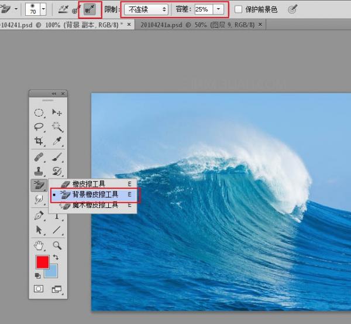Collapse the toolbox with double arrows

tap(54, 94)
